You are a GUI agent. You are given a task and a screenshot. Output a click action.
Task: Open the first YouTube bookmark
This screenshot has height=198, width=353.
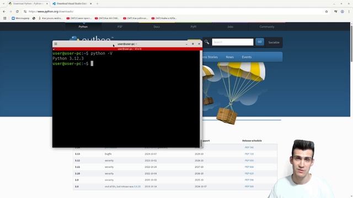[x=79, y=18]
